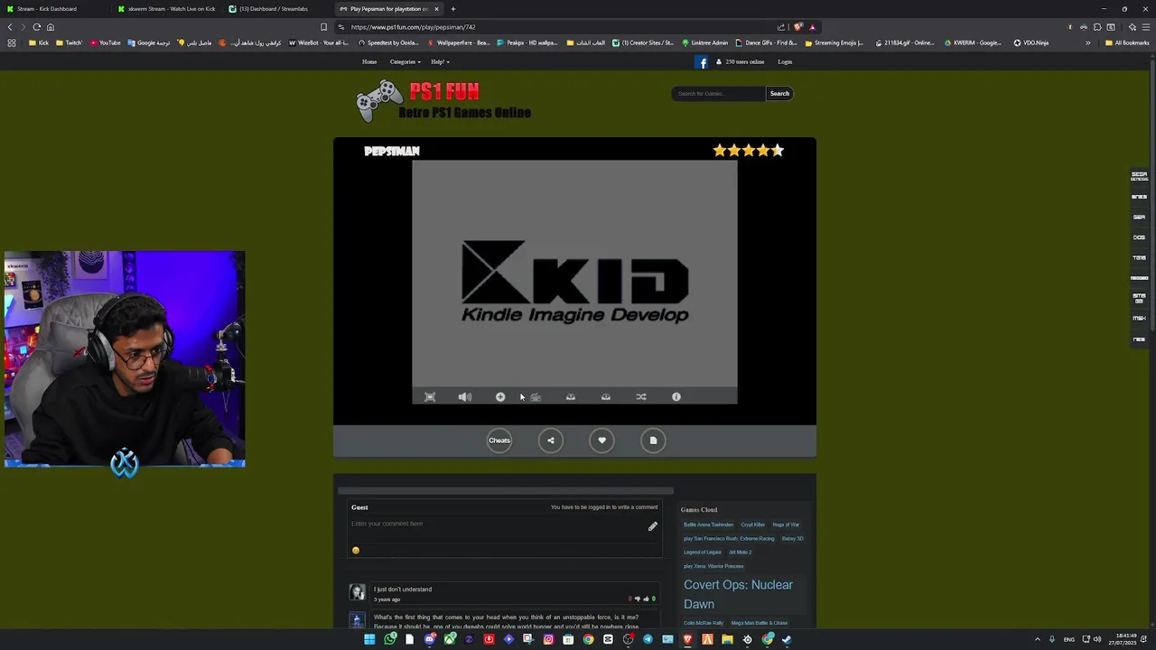Click the bookmark icon left of address bar
This screenshot has width=1156, height=650.
click(323, 27)
